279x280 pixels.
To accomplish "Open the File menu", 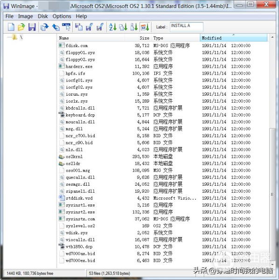I will pos(9,16).
